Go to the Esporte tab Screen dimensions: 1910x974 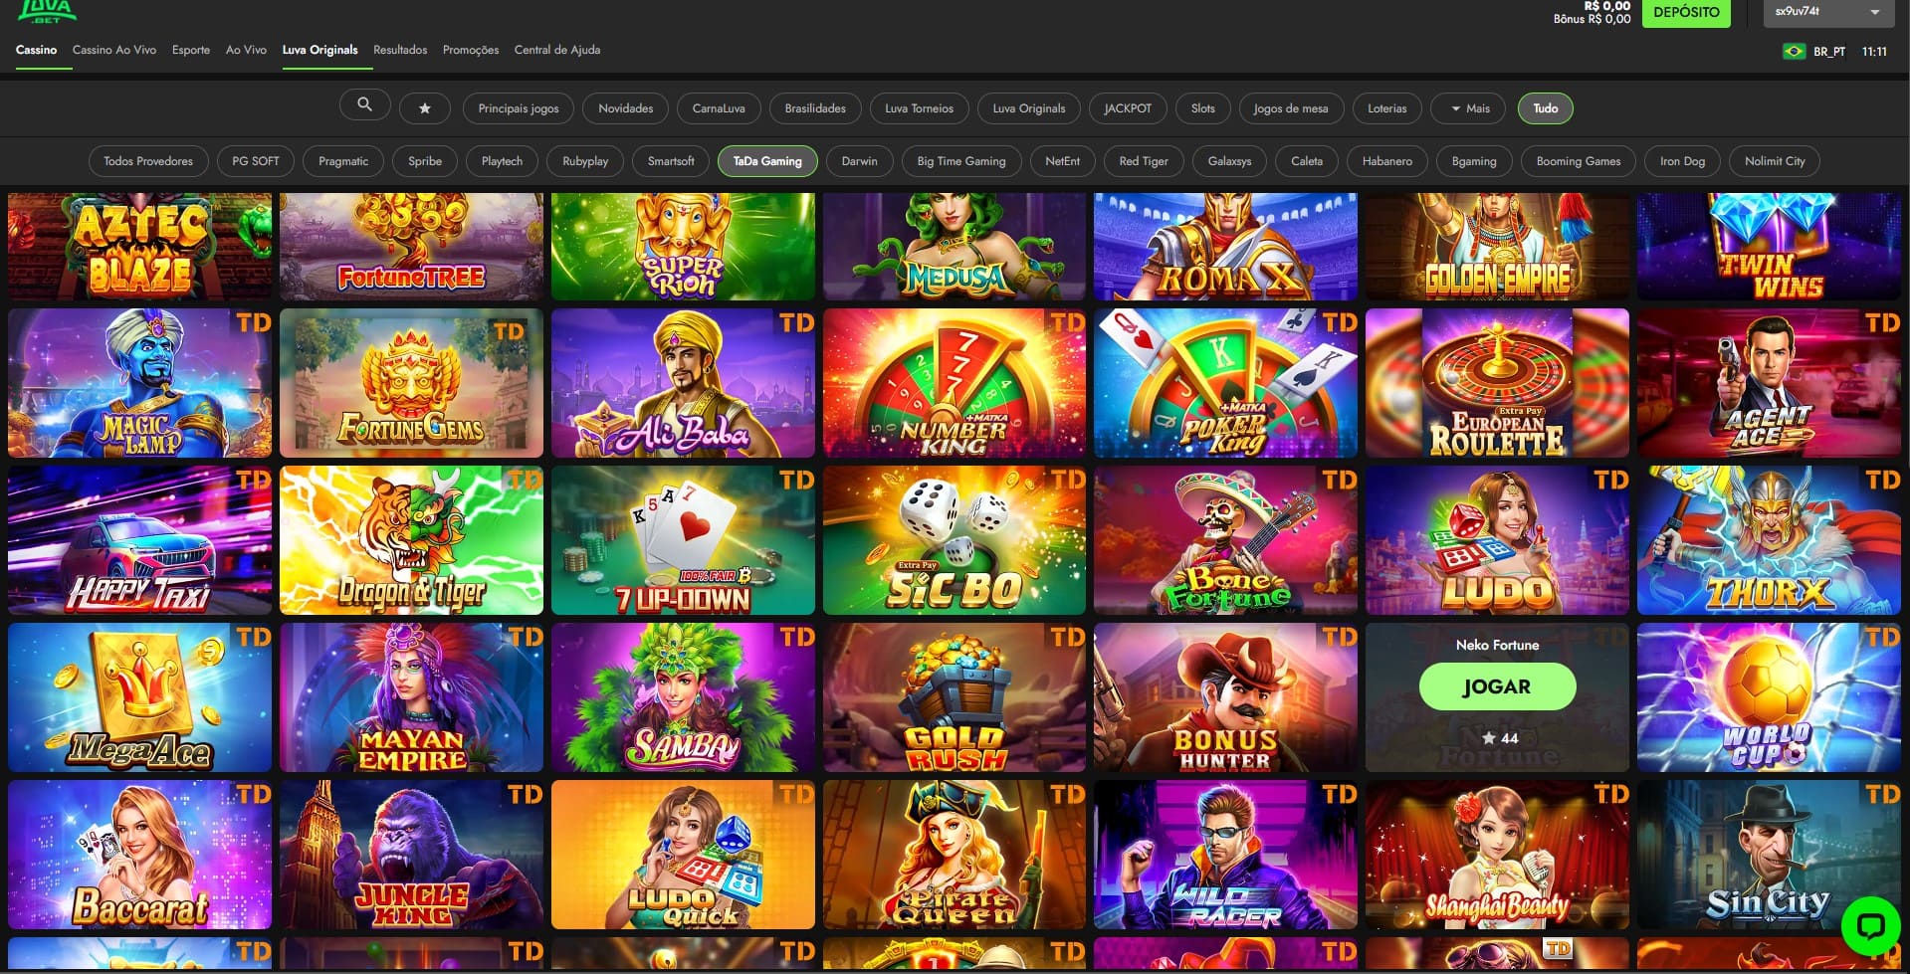click(191, 50)
